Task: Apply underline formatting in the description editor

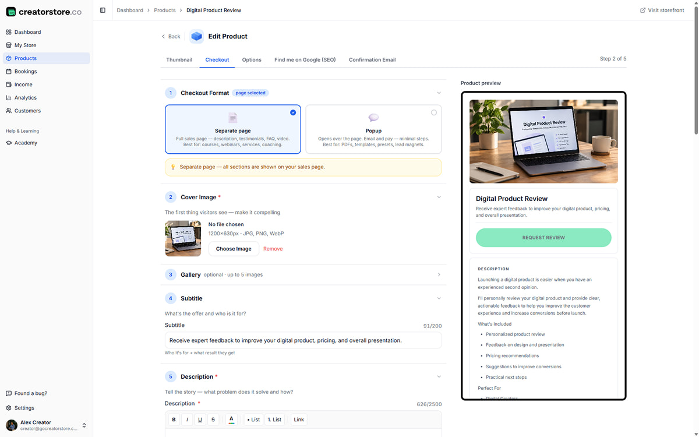Action: pyautogui.click(x=200, y=420)
